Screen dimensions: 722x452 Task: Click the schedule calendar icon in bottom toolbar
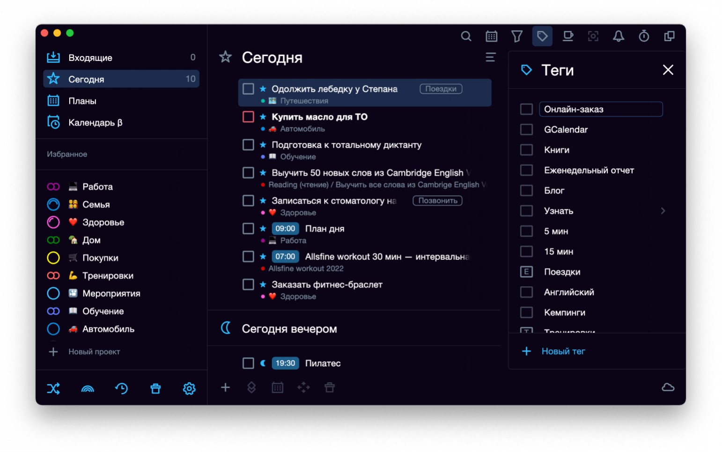277,387
